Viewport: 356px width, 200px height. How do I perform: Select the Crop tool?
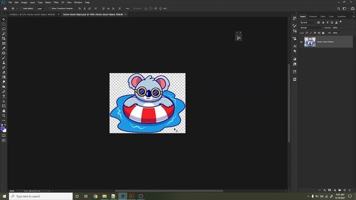[x=4, y=38]
